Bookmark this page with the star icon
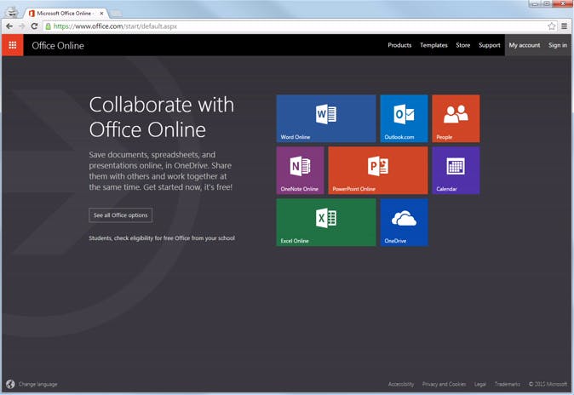The height and width of the screenshot is (395, 574). [552, 26]
